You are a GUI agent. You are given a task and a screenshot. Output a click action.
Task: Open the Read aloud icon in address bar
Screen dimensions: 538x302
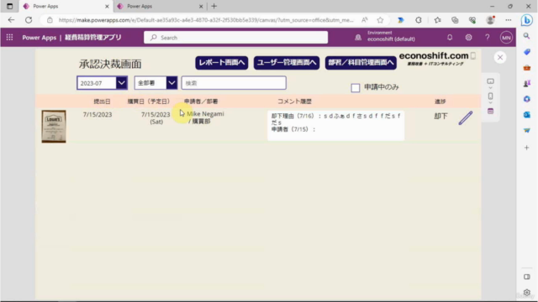click(364, 20)
